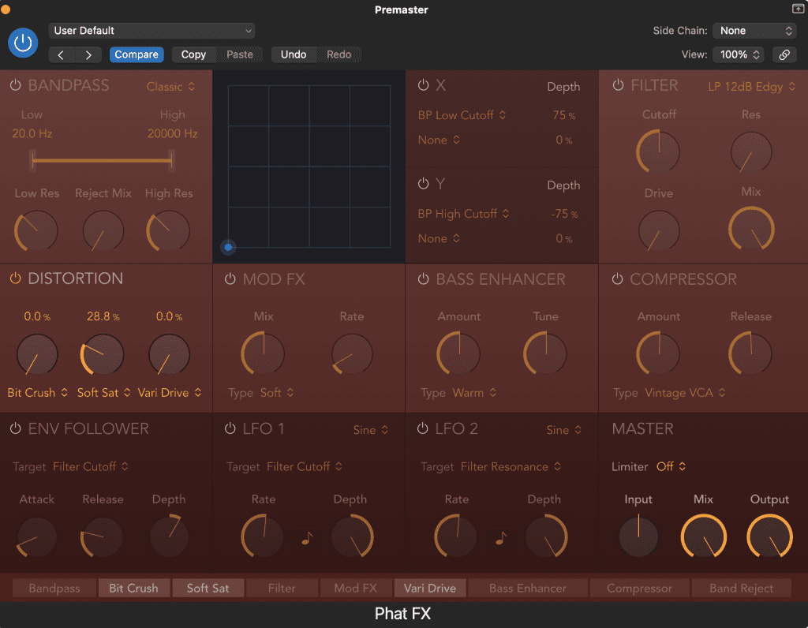The height and width of the screenshot is (628, 808).
Task: Select the Bandpass tab in effect order strip
Action: click(x=54, y=588)
